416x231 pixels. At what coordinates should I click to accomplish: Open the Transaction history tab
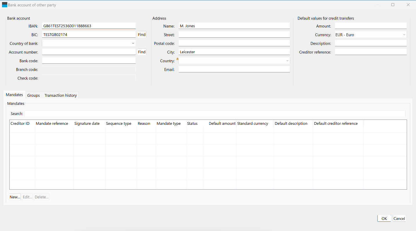pos(61,95)
